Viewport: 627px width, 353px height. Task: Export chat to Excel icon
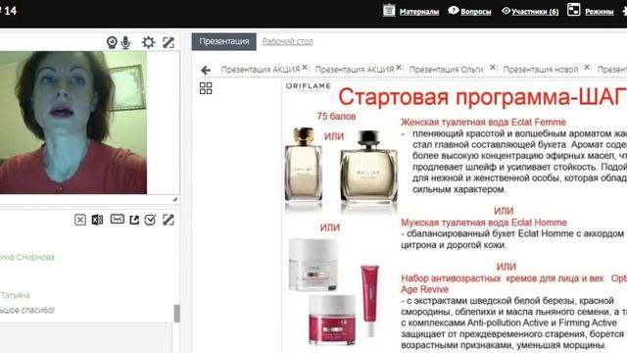tap(97, 220)
